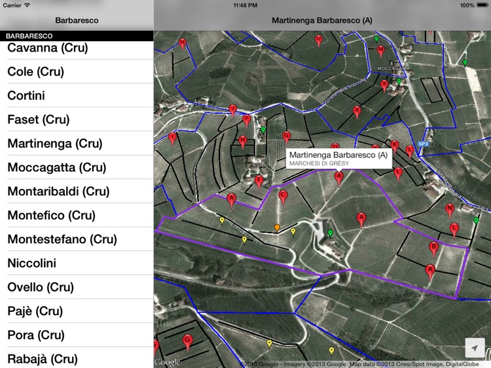This screenshot has width=491, height=368.
Task: Select the red I pin on the map
Action: point(172,139)
